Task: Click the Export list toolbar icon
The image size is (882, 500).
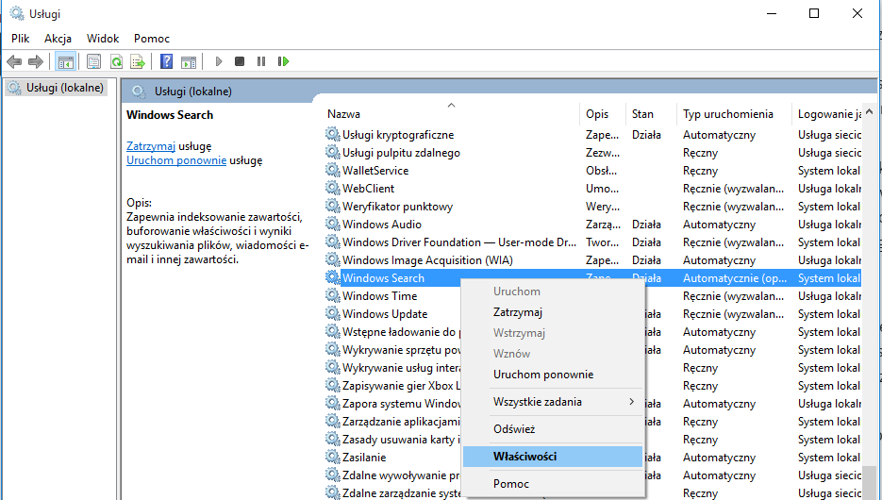Action: 138,61
